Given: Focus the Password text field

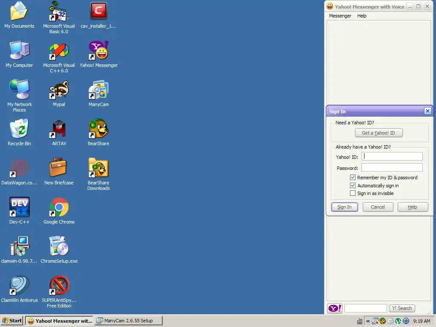Looking at the screenshot, I should pyautogui.click(x=392, y=167).
